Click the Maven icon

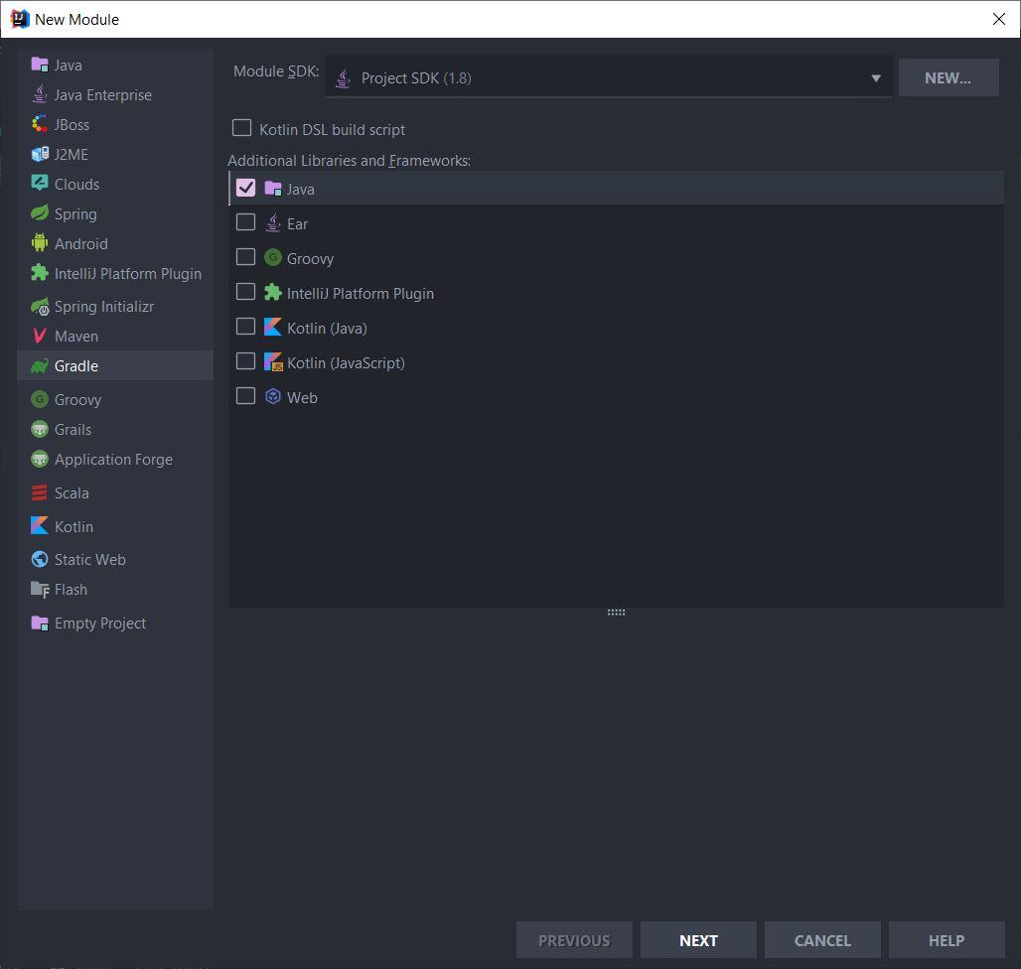(x=40, y=336)
